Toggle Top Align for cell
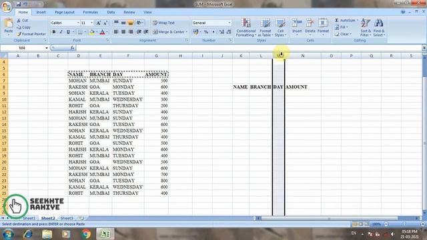427x240 pixels. [116, 23]
